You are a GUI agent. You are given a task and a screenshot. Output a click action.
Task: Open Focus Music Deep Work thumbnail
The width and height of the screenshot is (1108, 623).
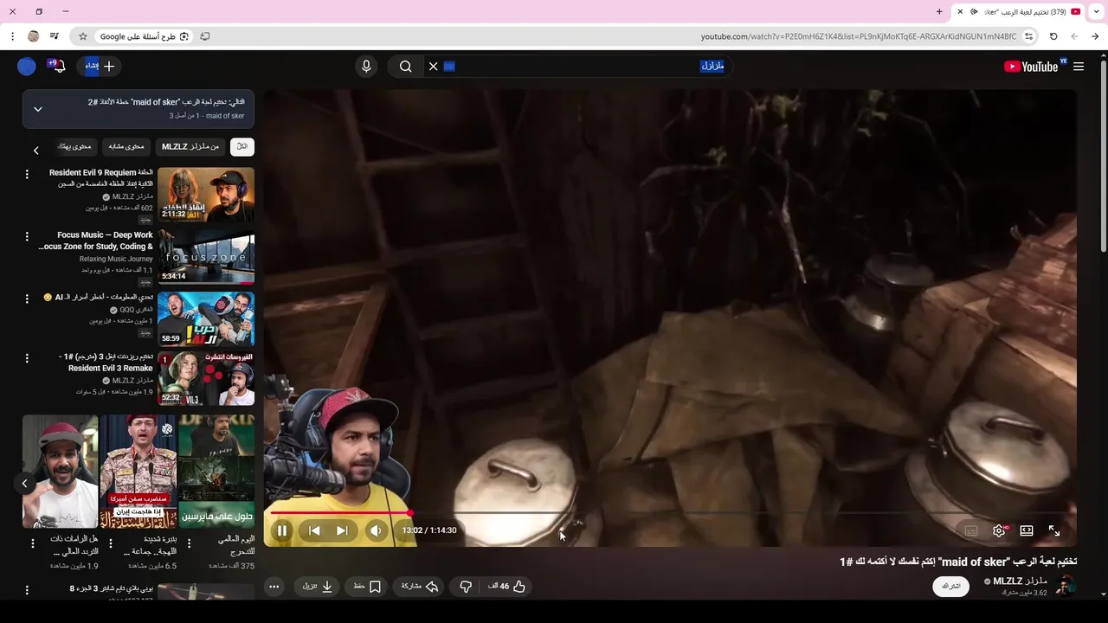(x=206, y=257)
